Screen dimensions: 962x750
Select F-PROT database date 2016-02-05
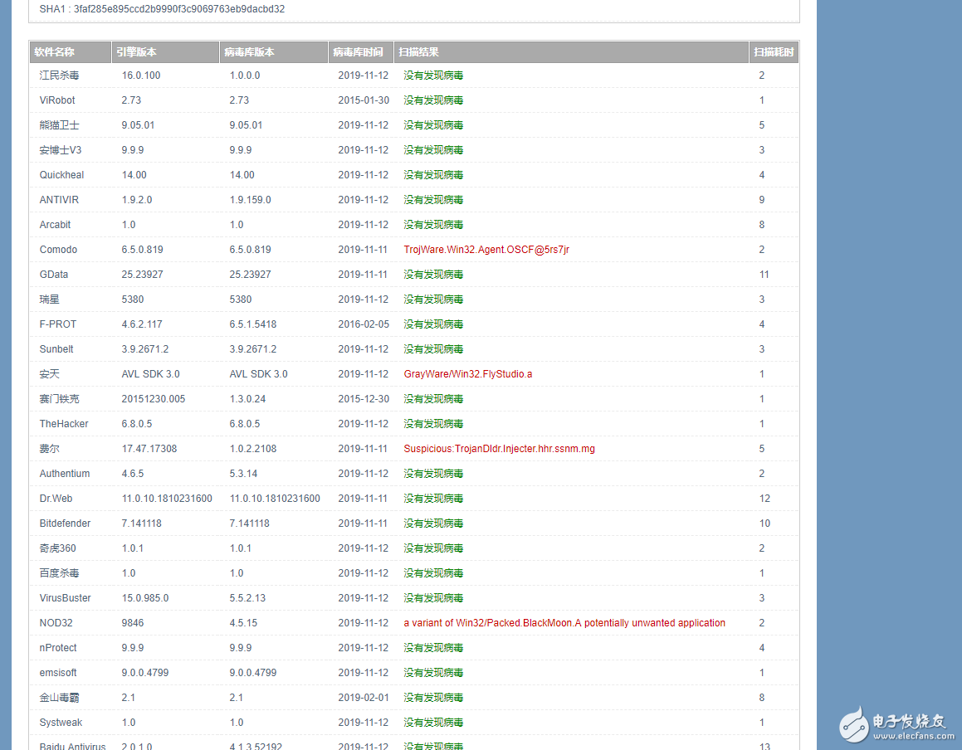coord(364,324)
